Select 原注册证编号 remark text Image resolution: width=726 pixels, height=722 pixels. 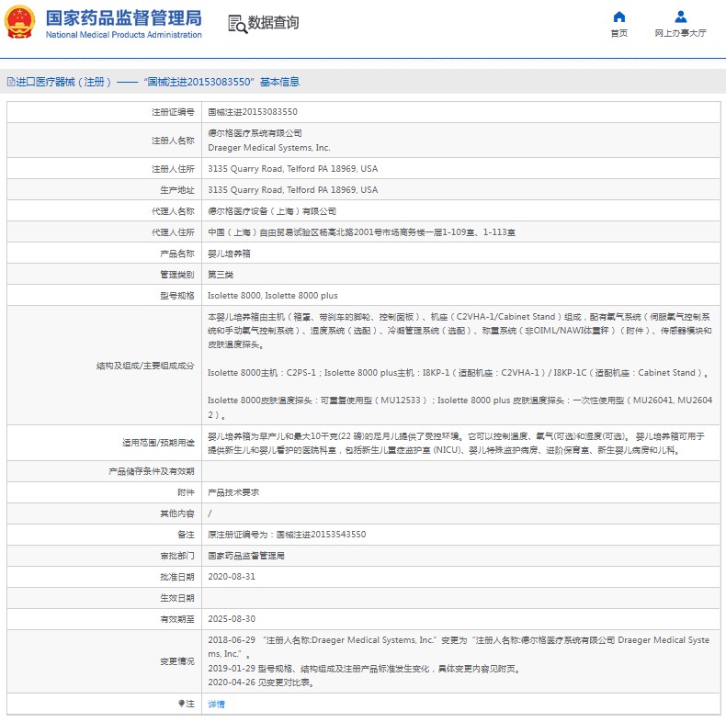tap(287, 535)
